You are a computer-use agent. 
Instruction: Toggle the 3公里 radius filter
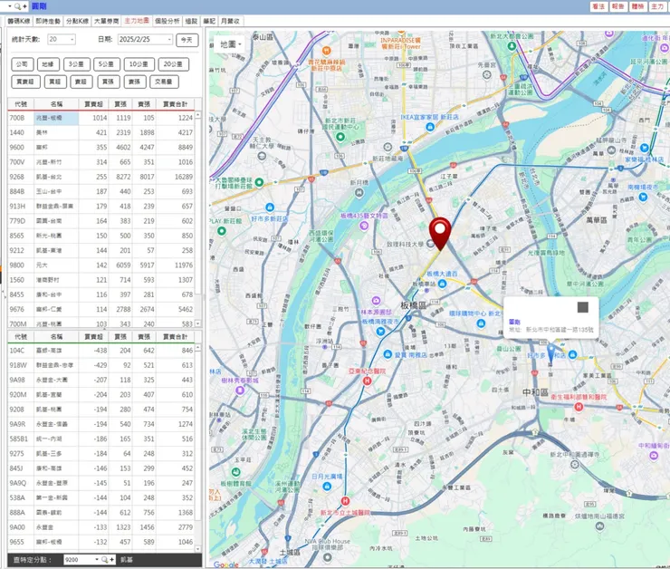tap(75, 64)
